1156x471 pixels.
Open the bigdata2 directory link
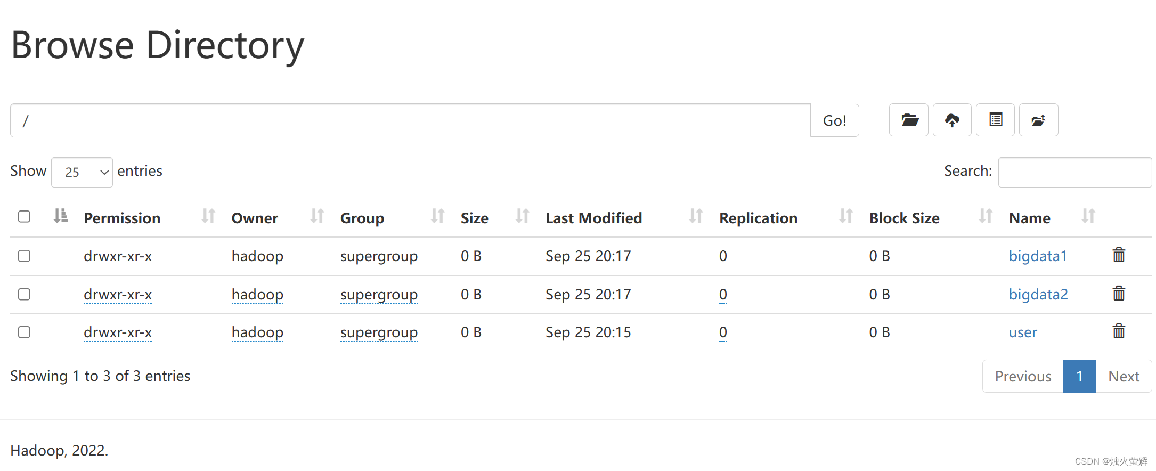(1038, 294)
